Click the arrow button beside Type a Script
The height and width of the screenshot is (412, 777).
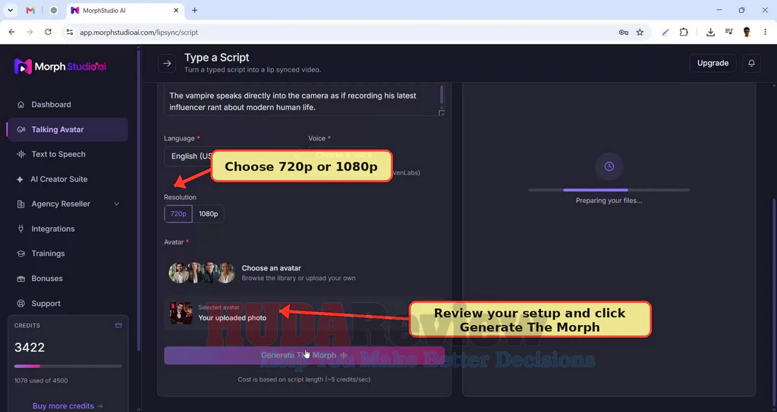click(167, 64)
